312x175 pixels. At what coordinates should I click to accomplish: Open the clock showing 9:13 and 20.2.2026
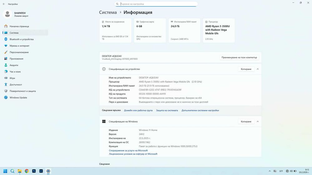(304, 171)
